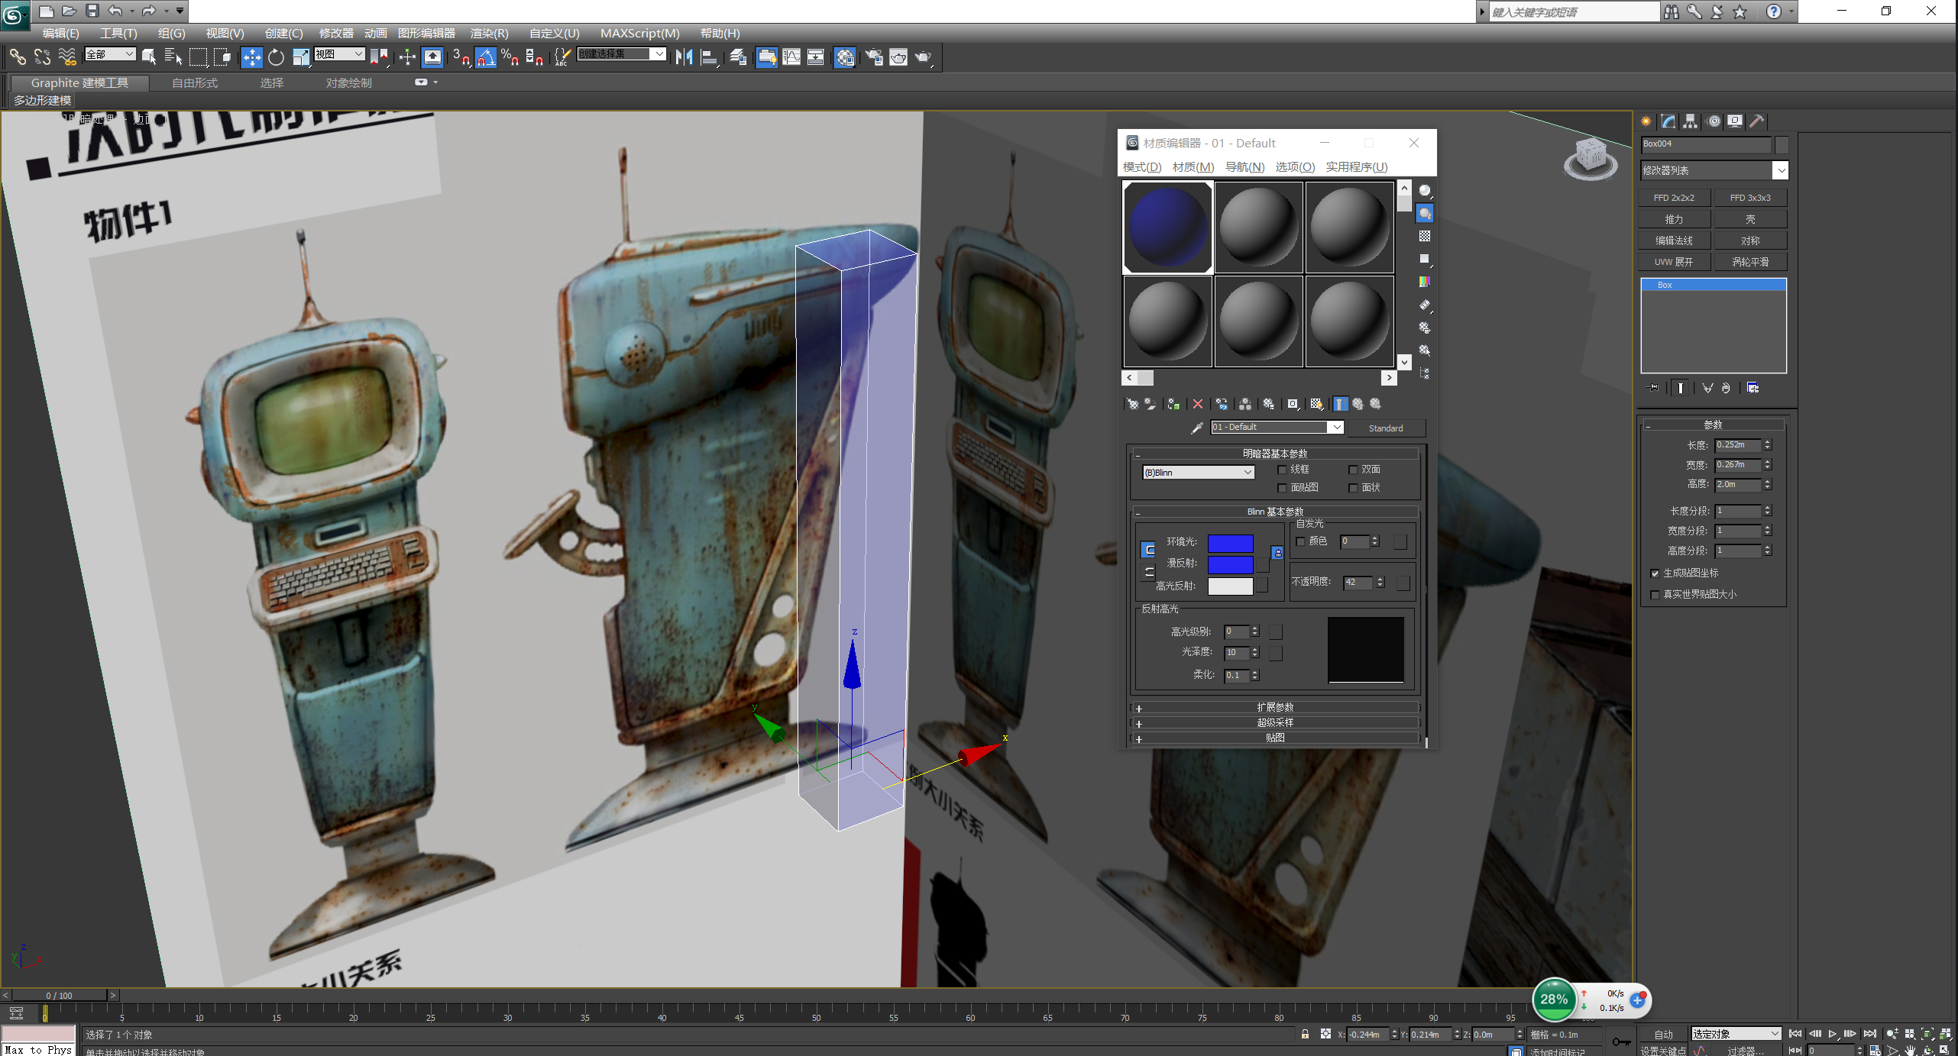Click the 设置关键点 button

(1663, 1051)
